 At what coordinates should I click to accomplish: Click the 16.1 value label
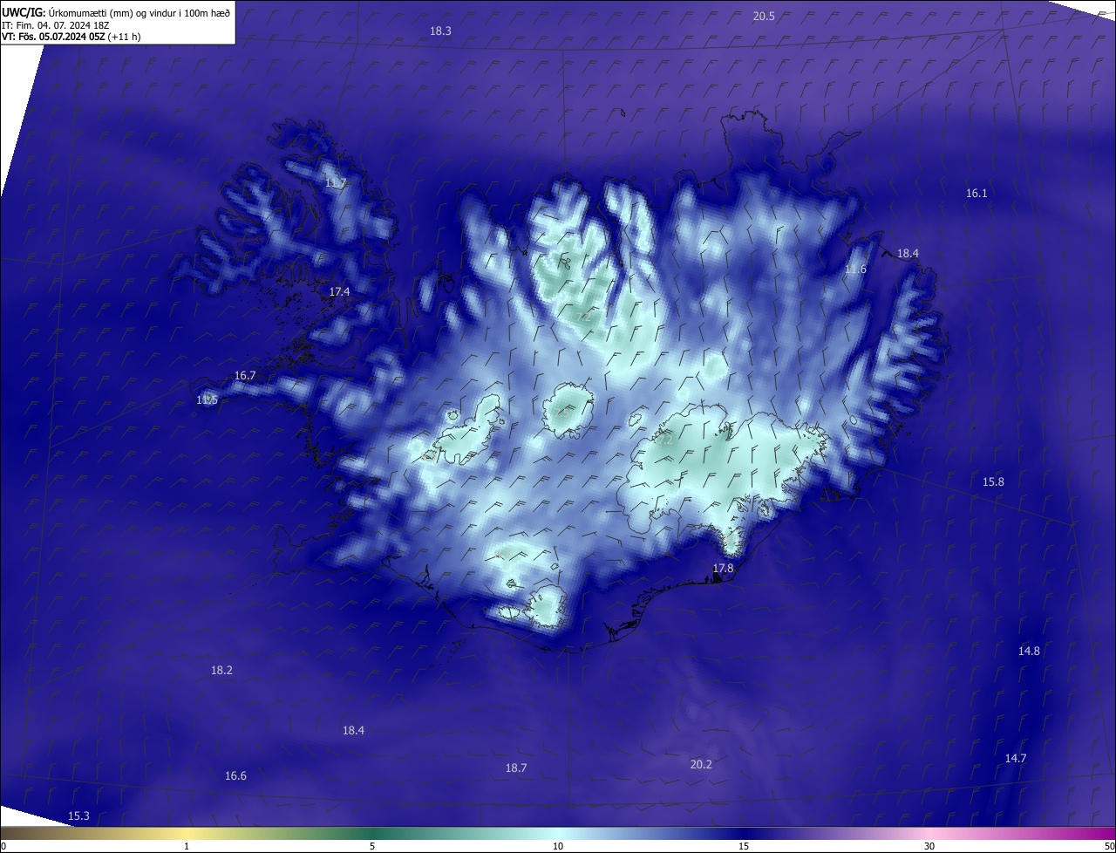(976, 194)
